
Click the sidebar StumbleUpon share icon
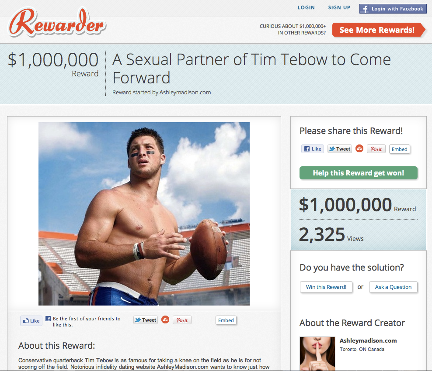point(359,148)
